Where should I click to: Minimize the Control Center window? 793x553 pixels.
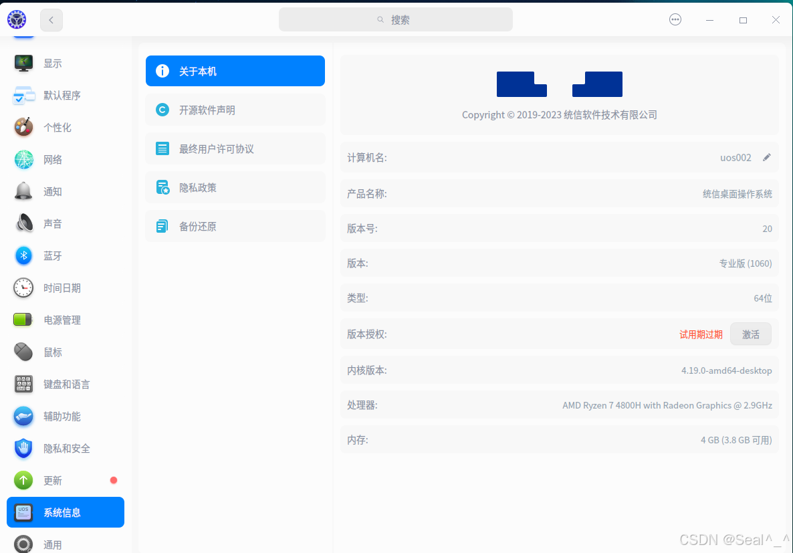709,20
